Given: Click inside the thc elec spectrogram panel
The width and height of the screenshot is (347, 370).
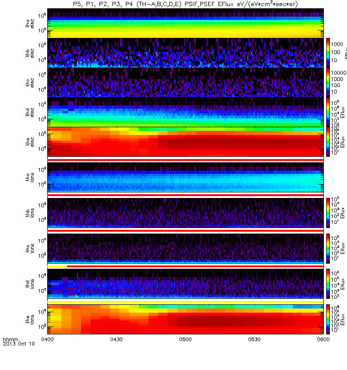Looking at the screenshot, I should coord(186,82).
